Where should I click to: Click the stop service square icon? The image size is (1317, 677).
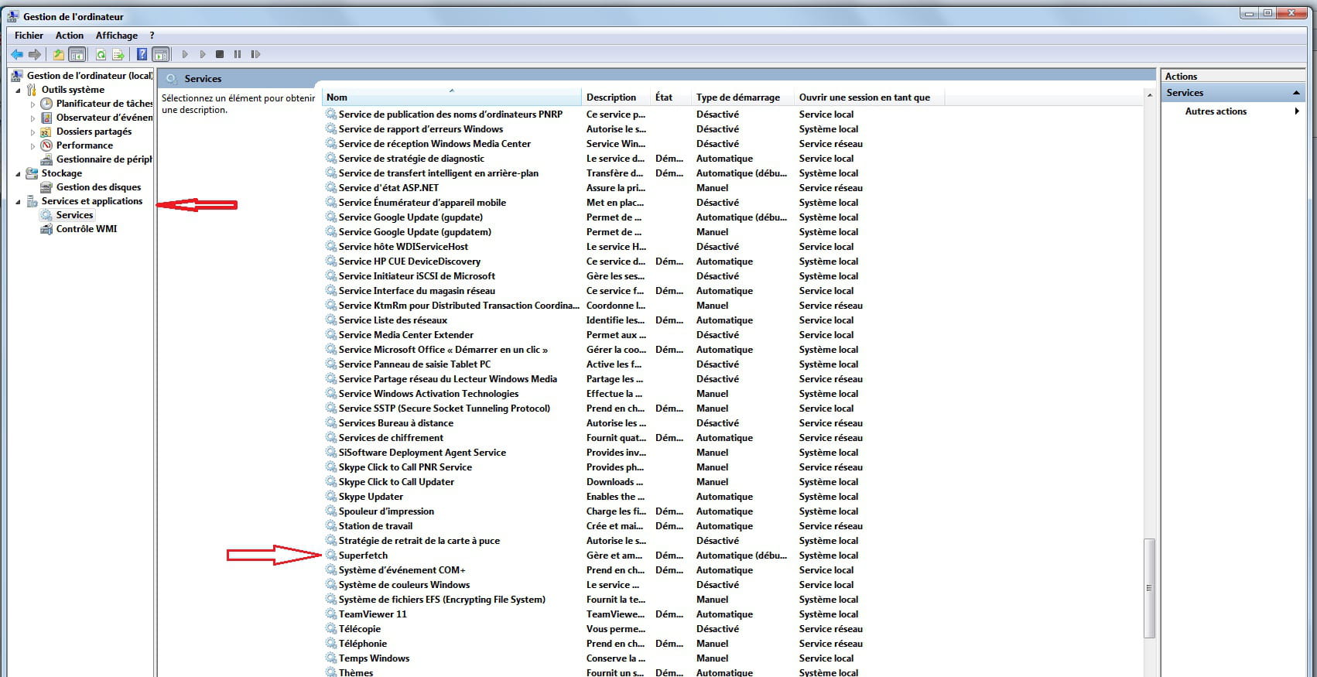[220, 54]
